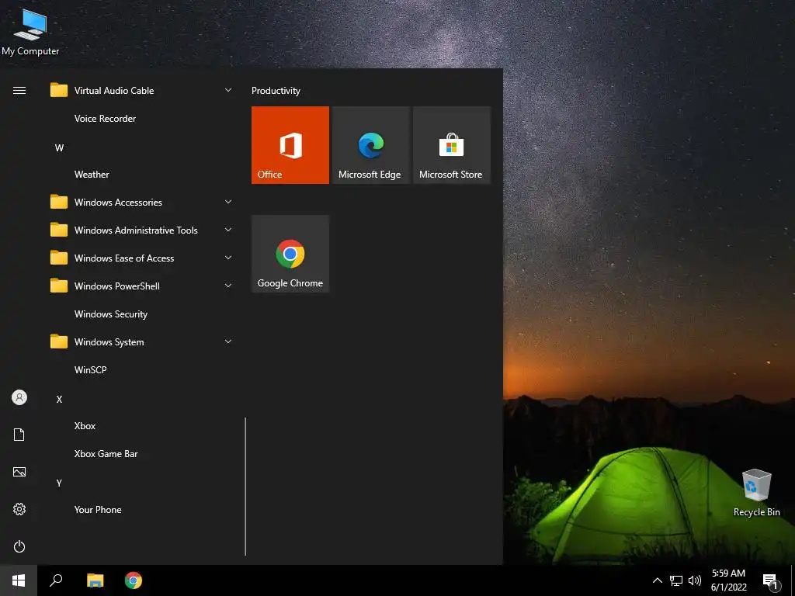Screen dimensions: 795x596
Task: Expand Windows Accessories chevron
Action: coord(228,202)
